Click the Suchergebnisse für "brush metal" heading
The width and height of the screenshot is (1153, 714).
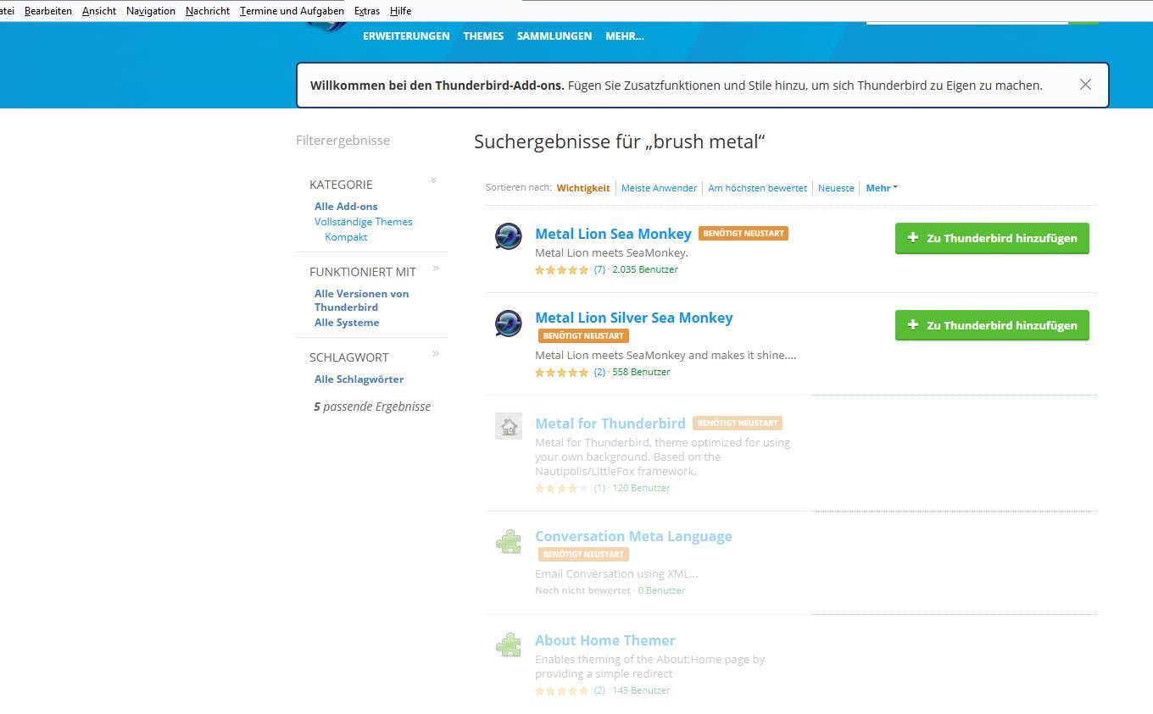point(620,141)
